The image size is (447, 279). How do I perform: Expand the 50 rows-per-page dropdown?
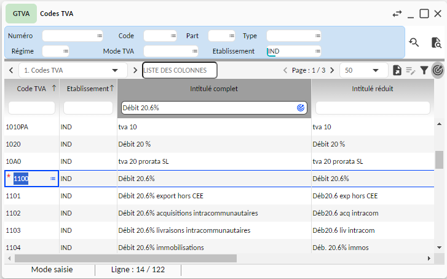coord(376,70)
